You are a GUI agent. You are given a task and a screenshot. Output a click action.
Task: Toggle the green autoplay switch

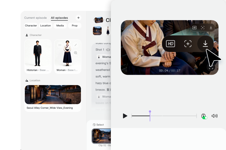204,118
